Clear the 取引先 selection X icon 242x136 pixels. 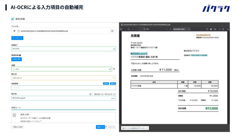pos(112,98)
